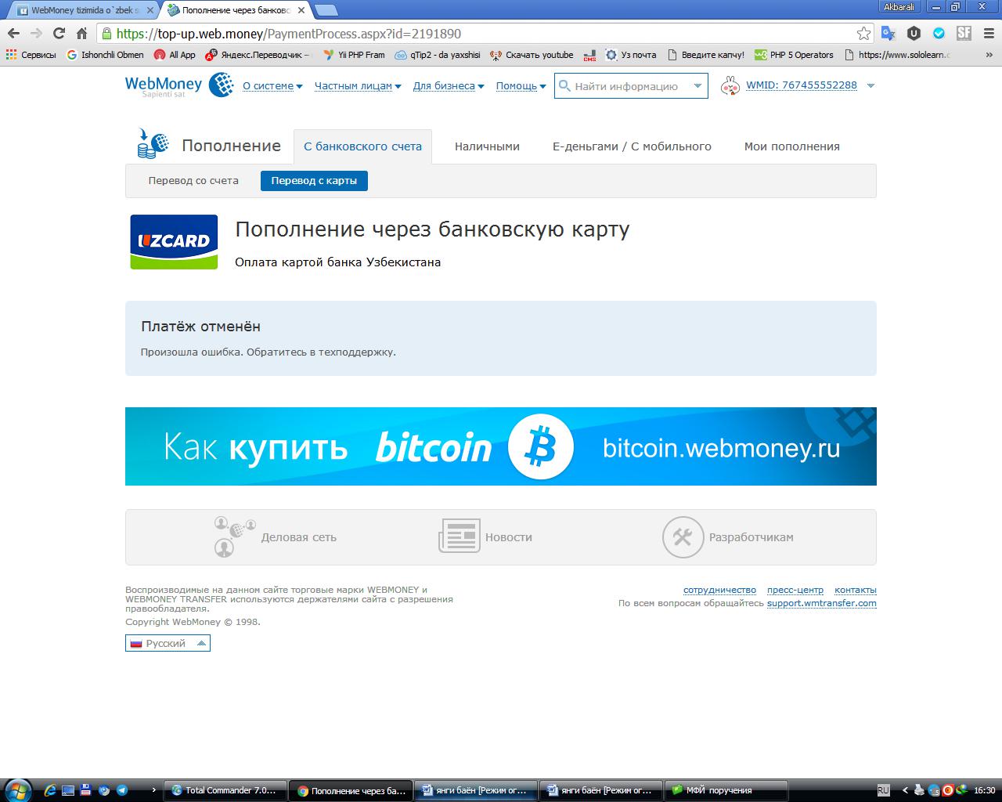Click the Telegram icon in taskbar

(122, 790)
